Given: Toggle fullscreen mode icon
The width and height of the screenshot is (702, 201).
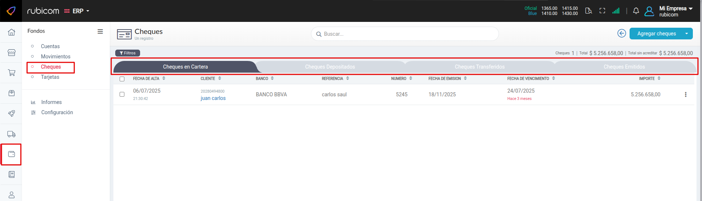Looking at the screenshot, I should click(602, 11).
